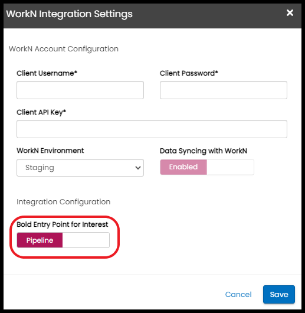Click the WorkN Account Configuration heading

[64, 49]
